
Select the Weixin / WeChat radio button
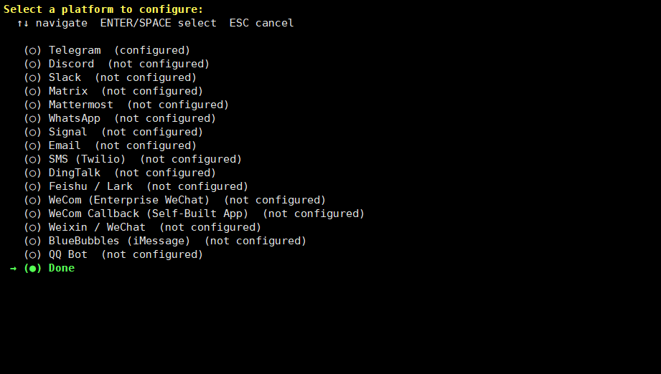click(33, 227)
